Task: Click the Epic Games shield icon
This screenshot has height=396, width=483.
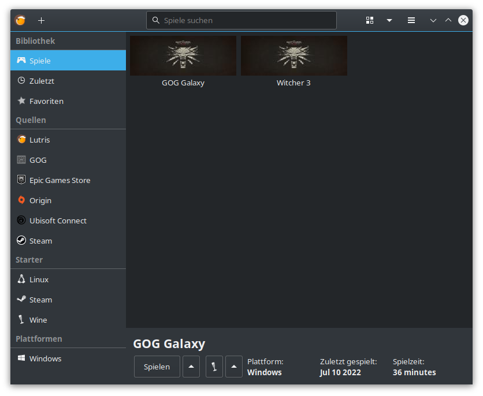Action: (21, 180)
